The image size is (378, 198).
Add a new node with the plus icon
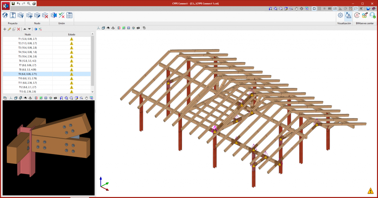[x=5, y=29]
